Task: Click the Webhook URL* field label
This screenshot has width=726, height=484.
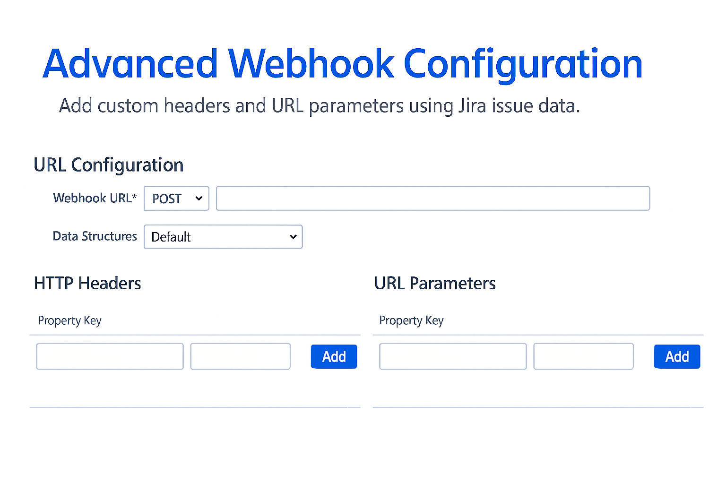Action: coord(95,198)
